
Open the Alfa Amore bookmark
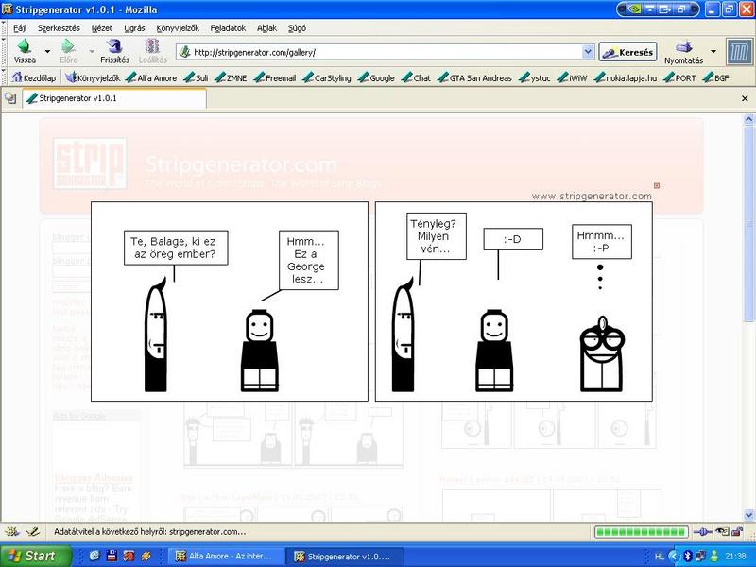(x=151, y=77)
